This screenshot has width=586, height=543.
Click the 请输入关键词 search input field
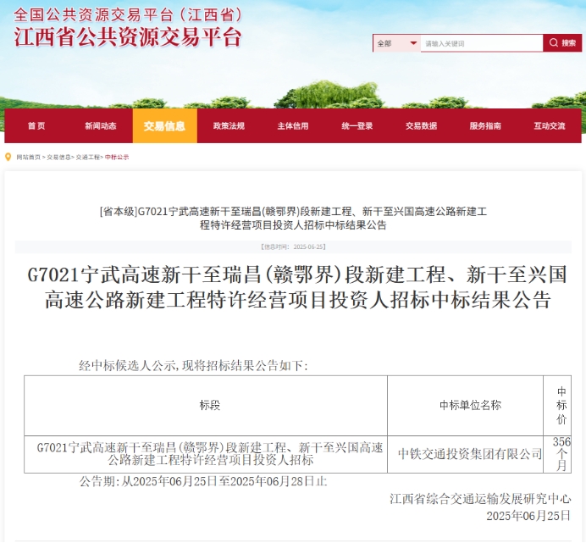(481, 43)
